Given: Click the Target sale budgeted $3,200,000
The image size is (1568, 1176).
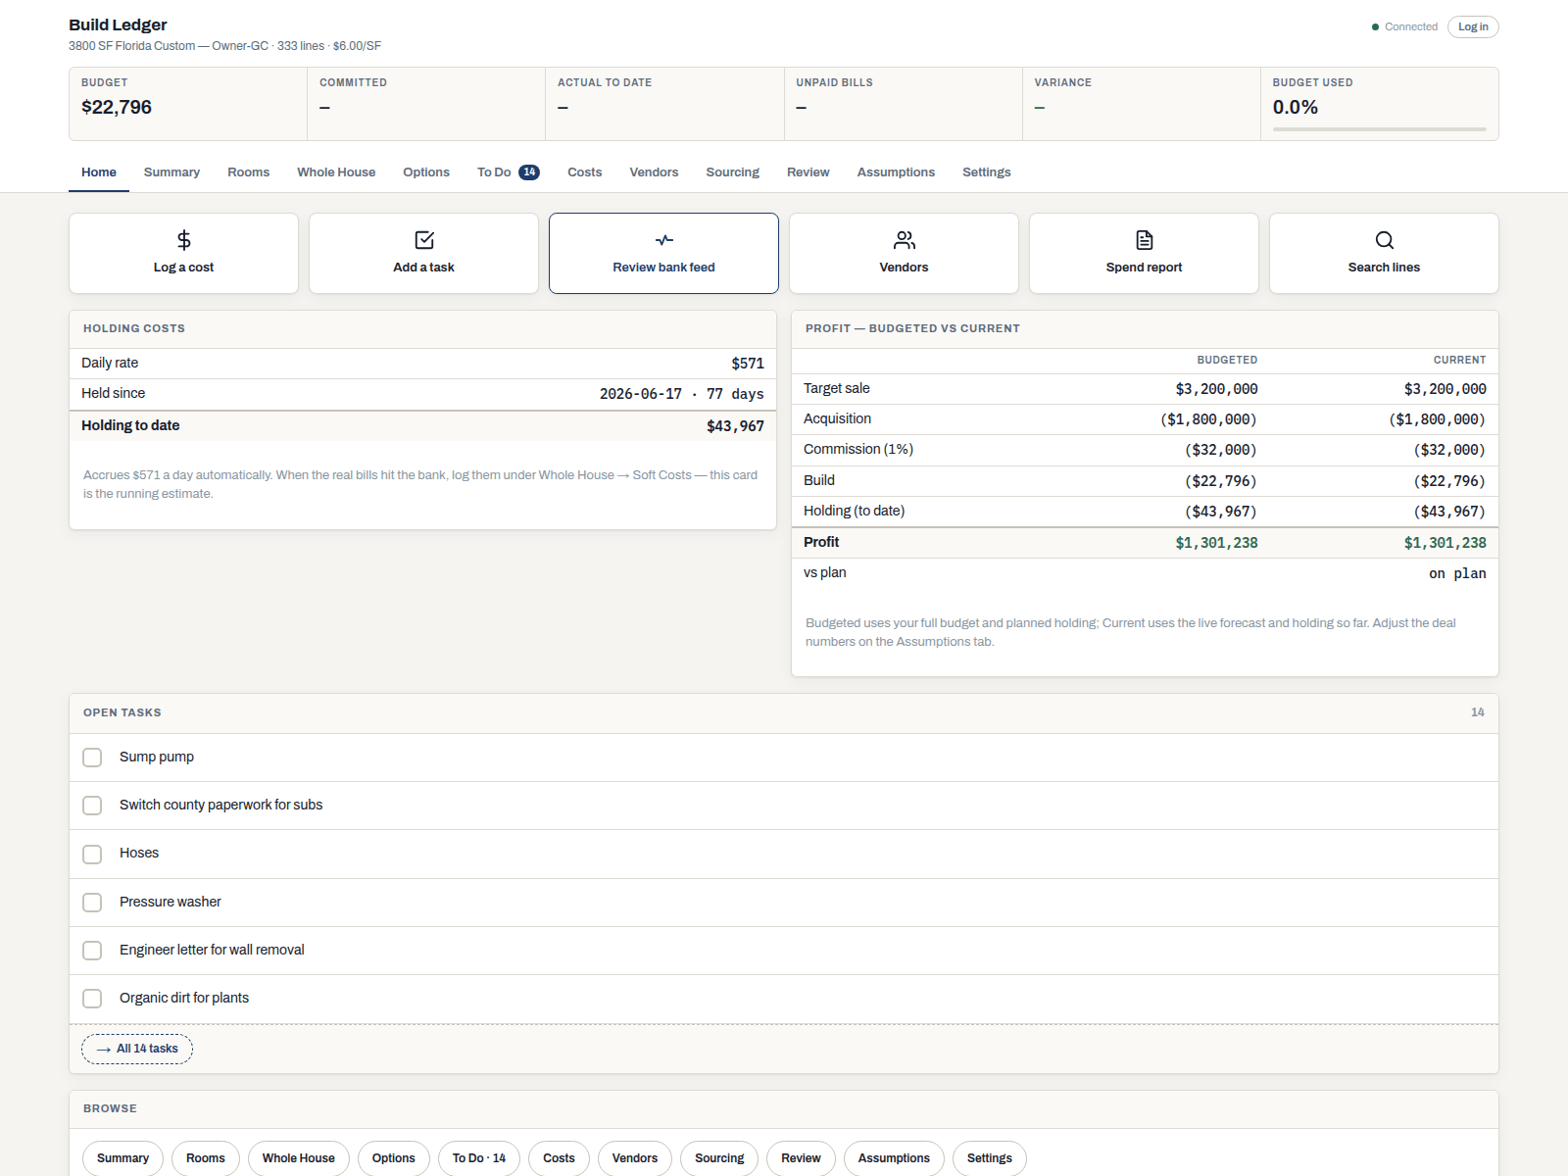Looking at the screenshot, I should pos(1216,389).
